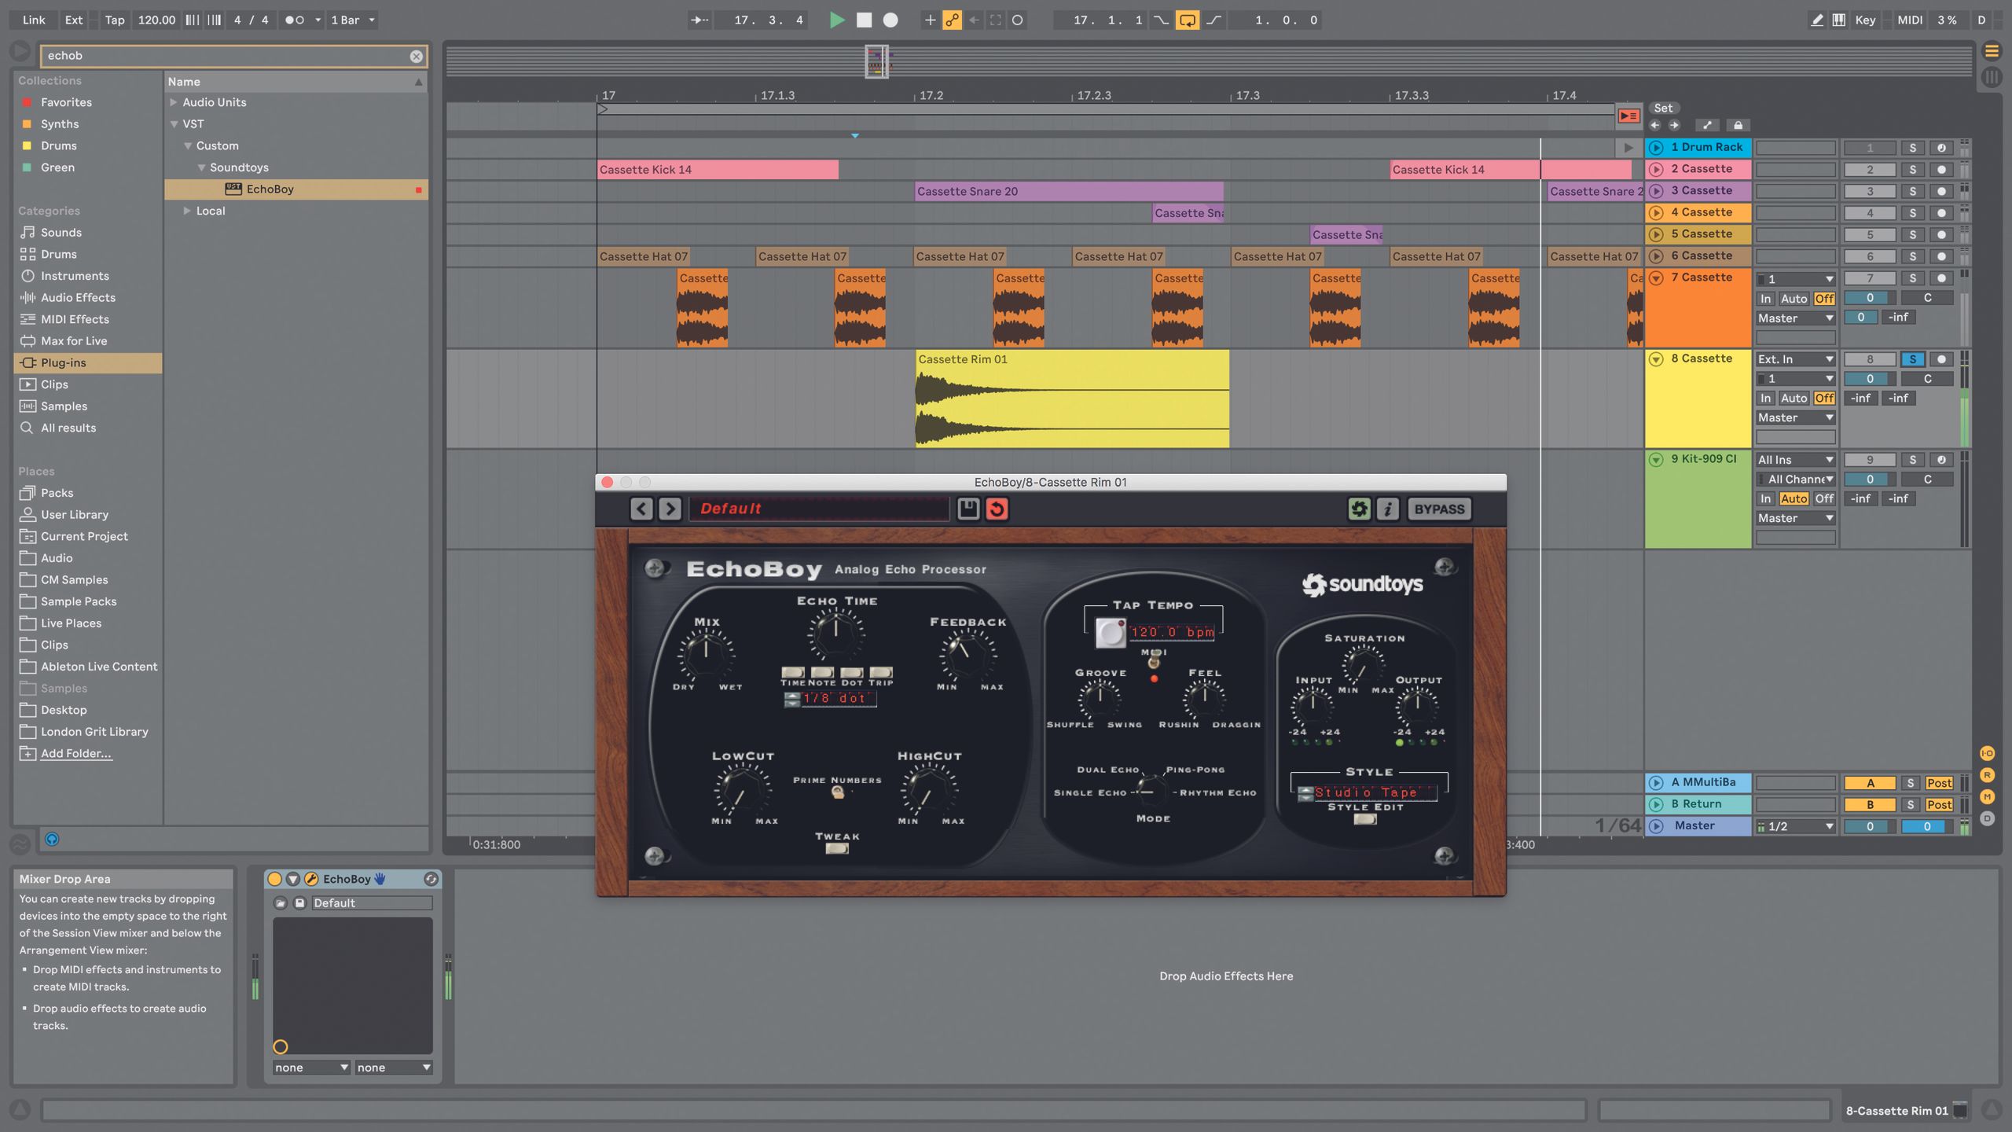Open the Audio Effects category
This screenshot has width=2012, height=1132.
coord(78,298)
